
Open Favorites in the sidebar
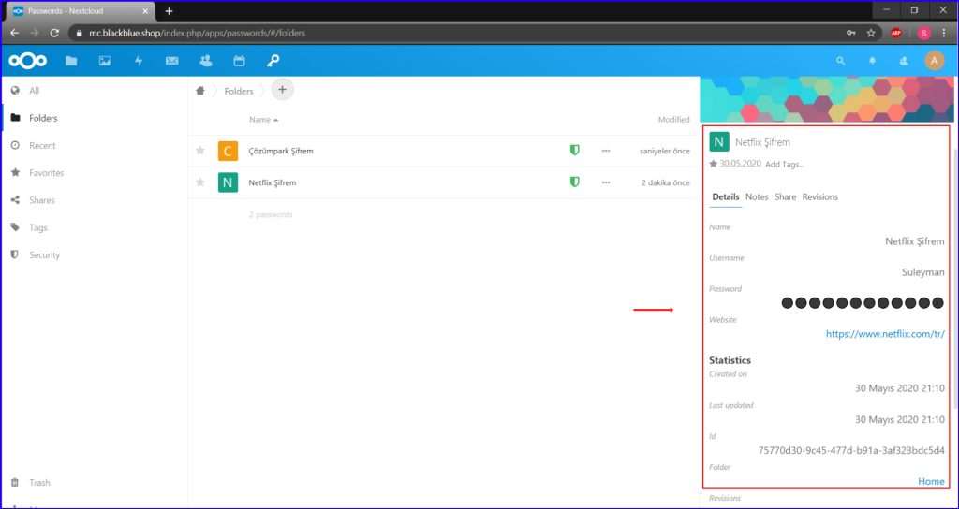46,173
